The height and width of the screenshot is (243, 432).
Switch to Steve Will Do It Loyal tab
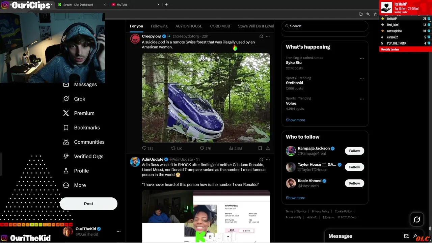(x=256, y=26)
